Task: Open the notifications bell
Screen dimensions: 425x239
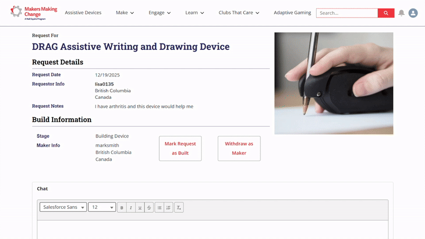Action: [x=402, y=13]
